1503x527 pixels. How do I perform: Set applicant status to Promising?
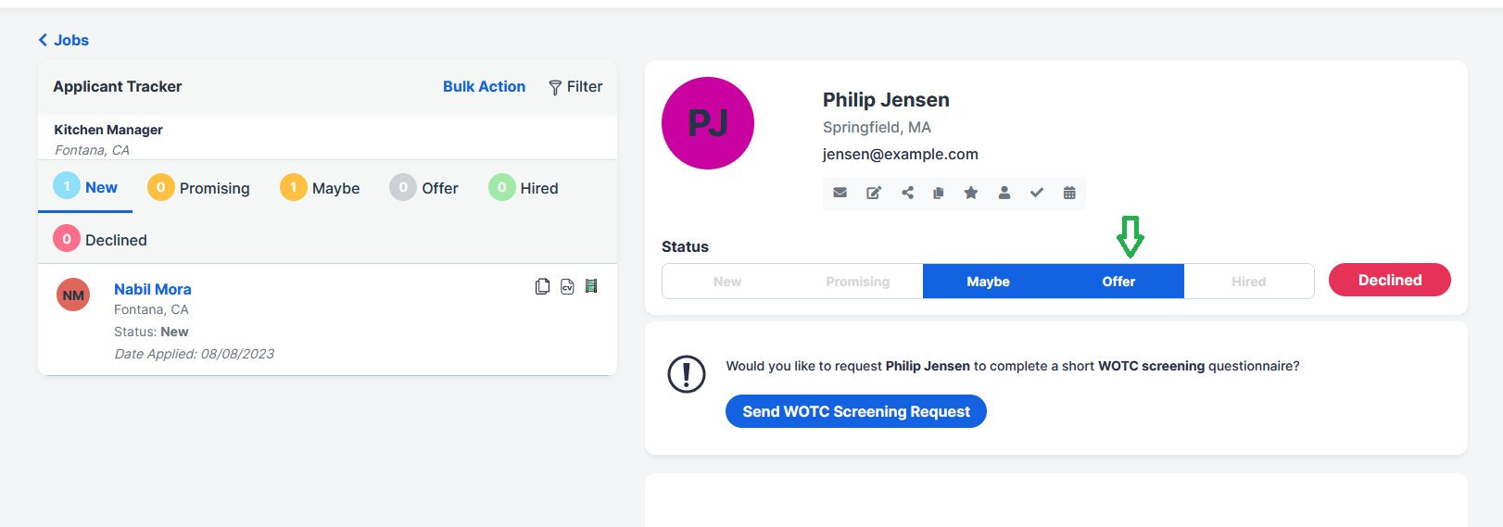click(x=858, y=282)
